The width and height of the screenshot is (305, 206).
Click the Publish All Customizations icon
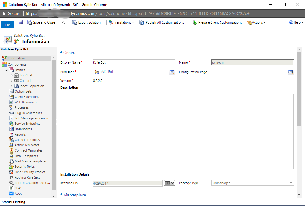tap(141, 22)
